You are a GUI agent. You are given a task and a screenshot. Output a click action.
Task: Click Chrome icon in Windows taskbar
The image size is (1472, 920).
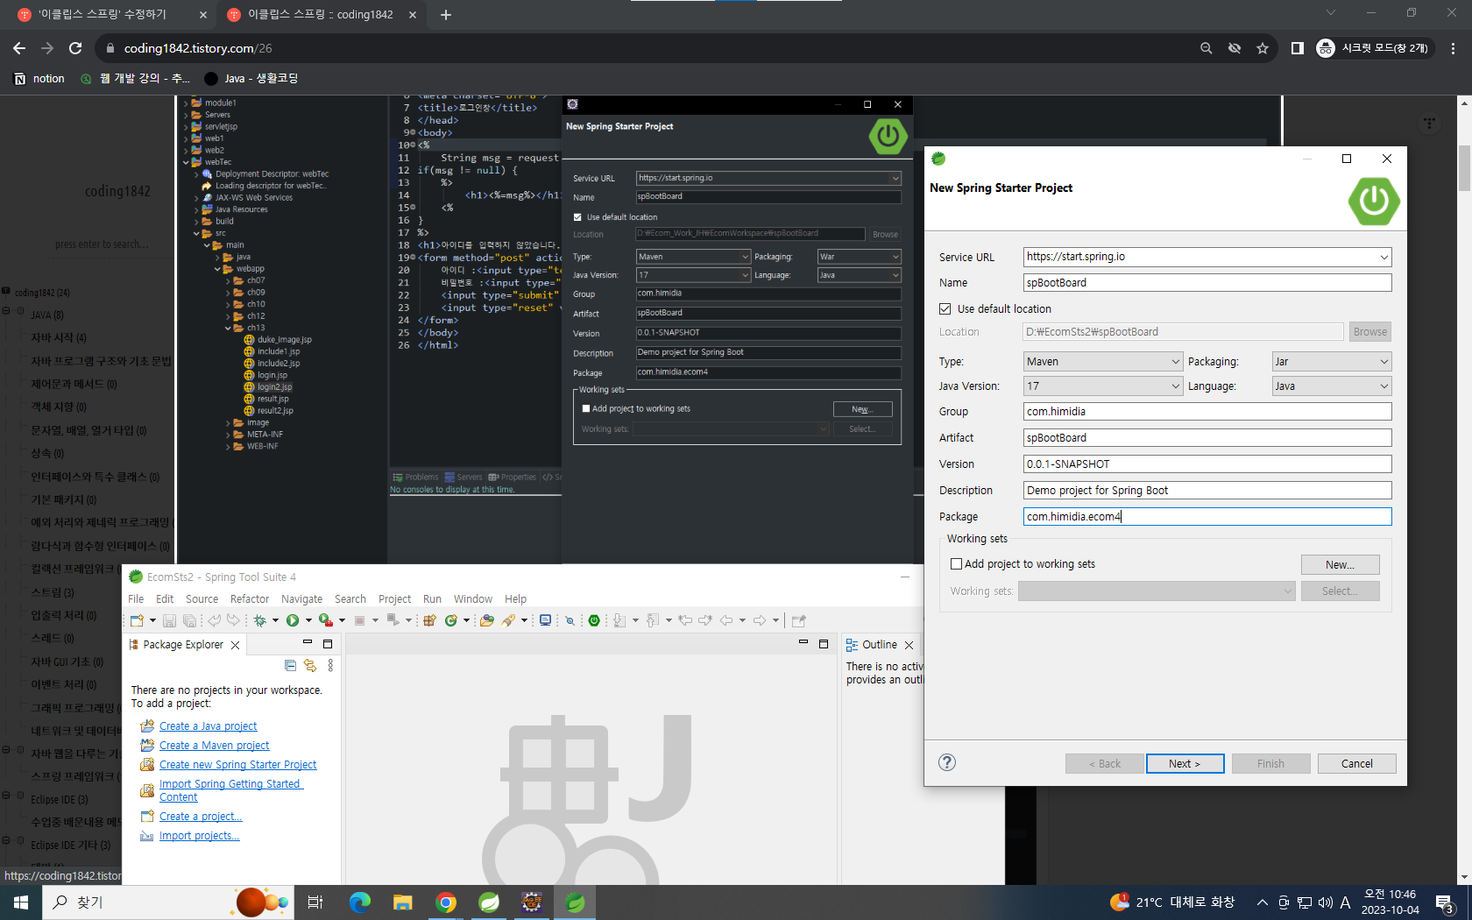pyautogui.click(x=446, y=902)
